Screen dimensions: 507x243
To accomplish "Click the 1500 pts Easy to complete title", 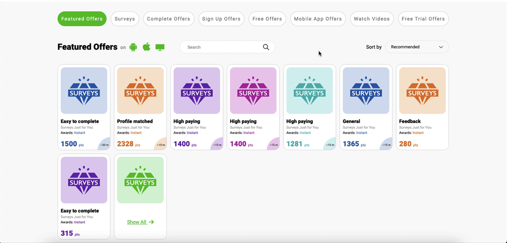I will point(80,122).
